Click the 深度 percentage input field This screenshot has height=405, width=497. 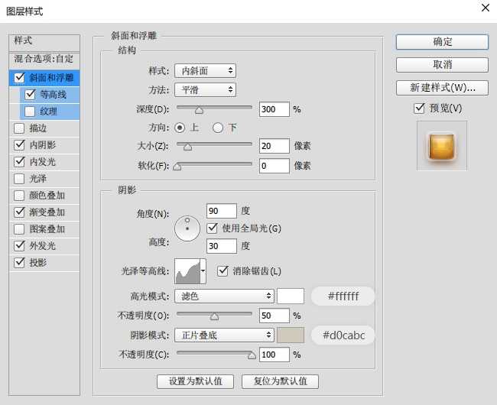point(274,109)
